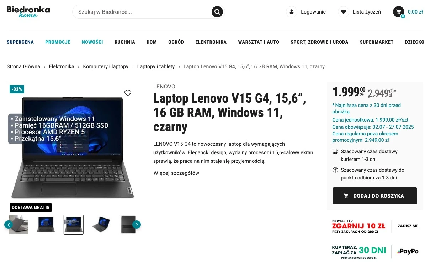Click the Laptopy i tablety breadcrumb link
Image resolution: width=425 pixels, height=269 pixels.
156,66
